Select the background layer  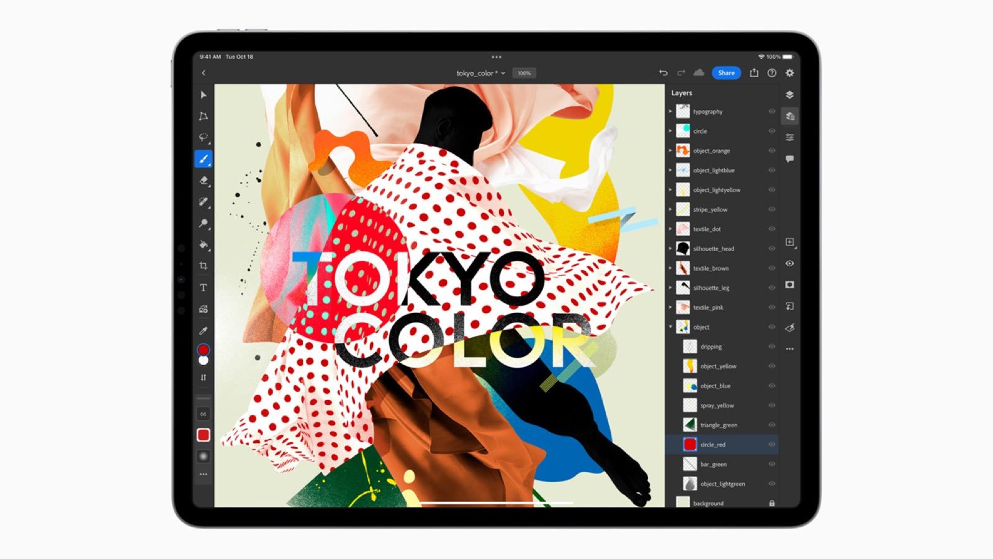(x=722, y=503)
